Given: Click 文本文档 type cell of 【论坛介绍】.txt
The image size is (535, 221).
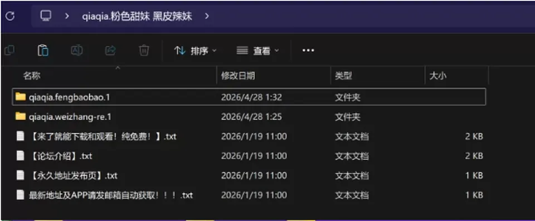Looking at the screenshot, I should coord(352,157).
